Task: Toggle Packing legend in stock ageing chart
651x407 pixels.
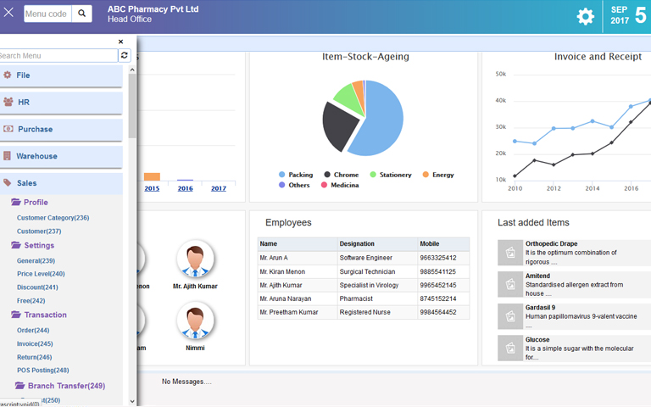Action: click(x=296, y=175)
